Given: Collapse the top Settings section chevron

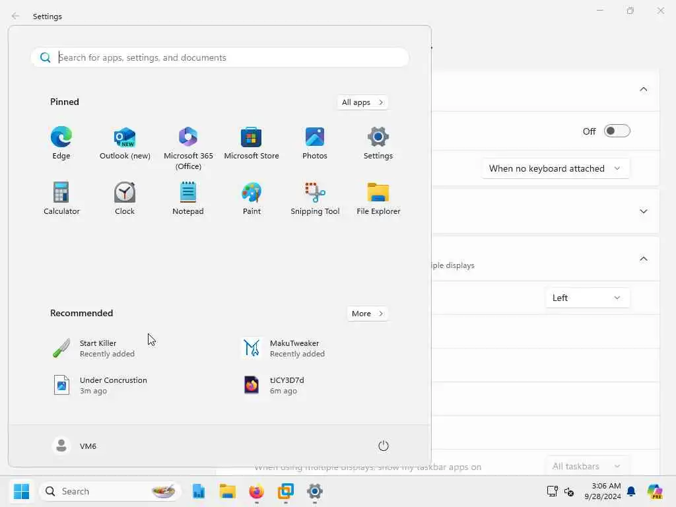Looking at the screenshot, I should (643, 89).
